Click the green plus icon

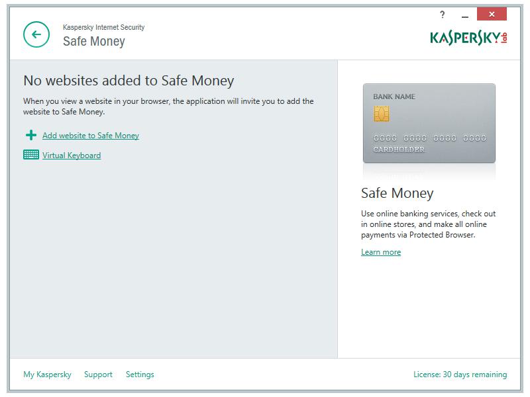point(30,136)
